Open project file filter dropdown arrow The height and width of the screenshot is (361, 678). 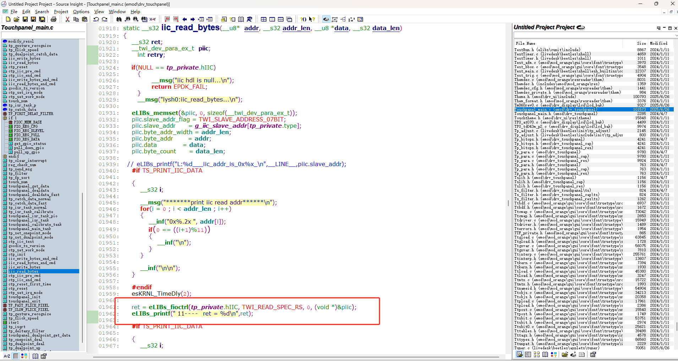click(x=676, y=35)
